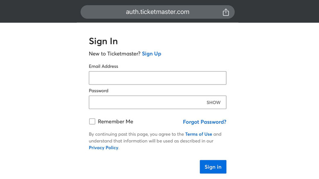
Task: Click the auth.ticketmaster.com URL text
Action: [x=157, y=12]
